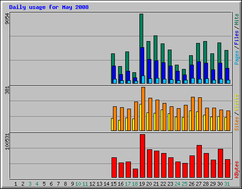Click day label 5 on the x-axis

pos(44,184)
